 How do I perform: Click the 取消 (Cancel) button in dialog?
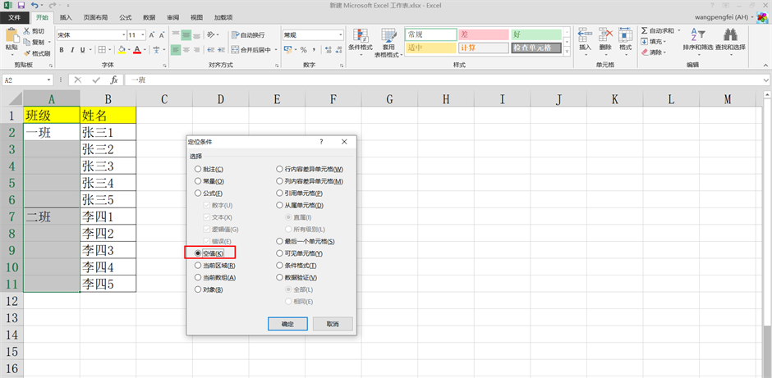coord(332,324)
